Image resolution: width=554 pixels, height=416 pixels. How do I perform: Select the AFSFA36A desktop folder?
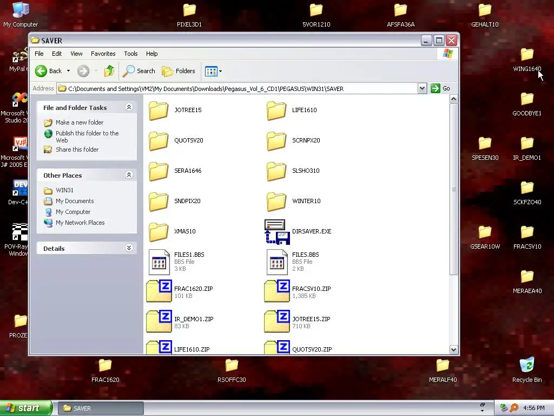click(401, 15)
